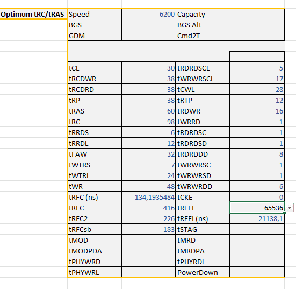This screenshot has width=296, height=289.
Task: Click the Speed label cell
Action: coord(95,14)
